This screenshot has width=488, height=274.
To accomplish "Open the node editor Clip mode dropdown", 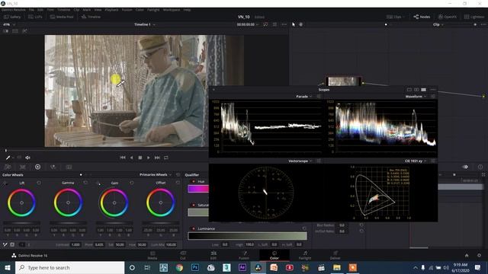I will point(438,24).
